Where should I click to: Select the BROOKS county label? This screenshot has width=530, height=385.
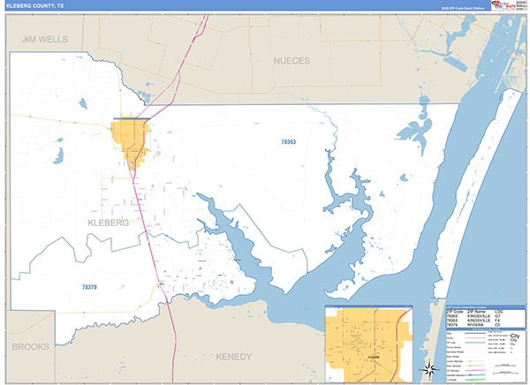[30, 347]
